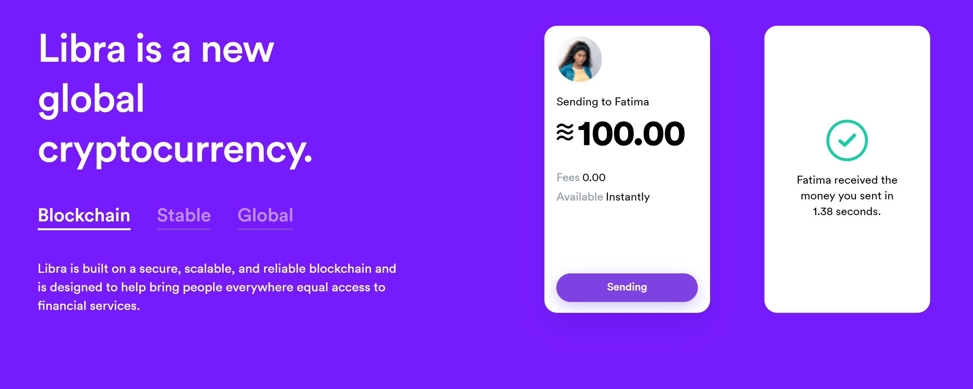Screen dimensions: 973x389
Task: Click the 100.00 amount value
Action: [x=631, y=134]
